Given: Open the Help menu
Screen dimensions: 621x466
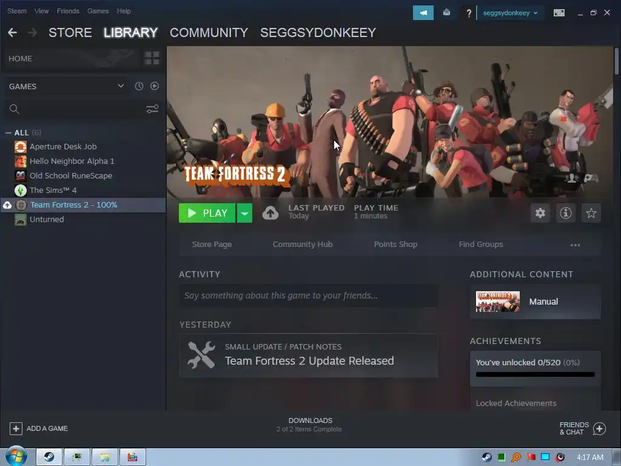Looking at the screenshot, I should pos(124,11).
